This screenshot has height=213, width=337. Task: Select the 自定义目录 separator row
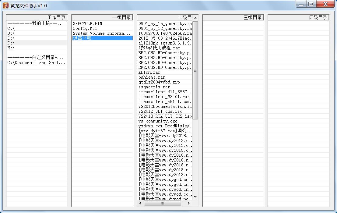pyautogui.click(x=37, y=58)
